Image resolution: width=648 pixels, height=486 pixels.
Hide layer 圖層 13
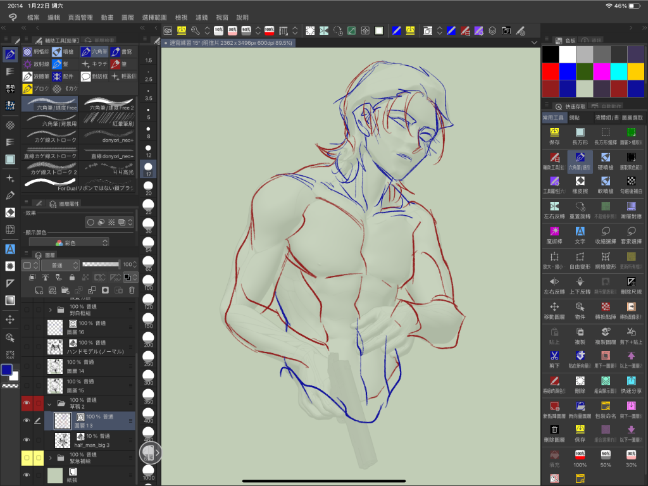coord(27,421)
